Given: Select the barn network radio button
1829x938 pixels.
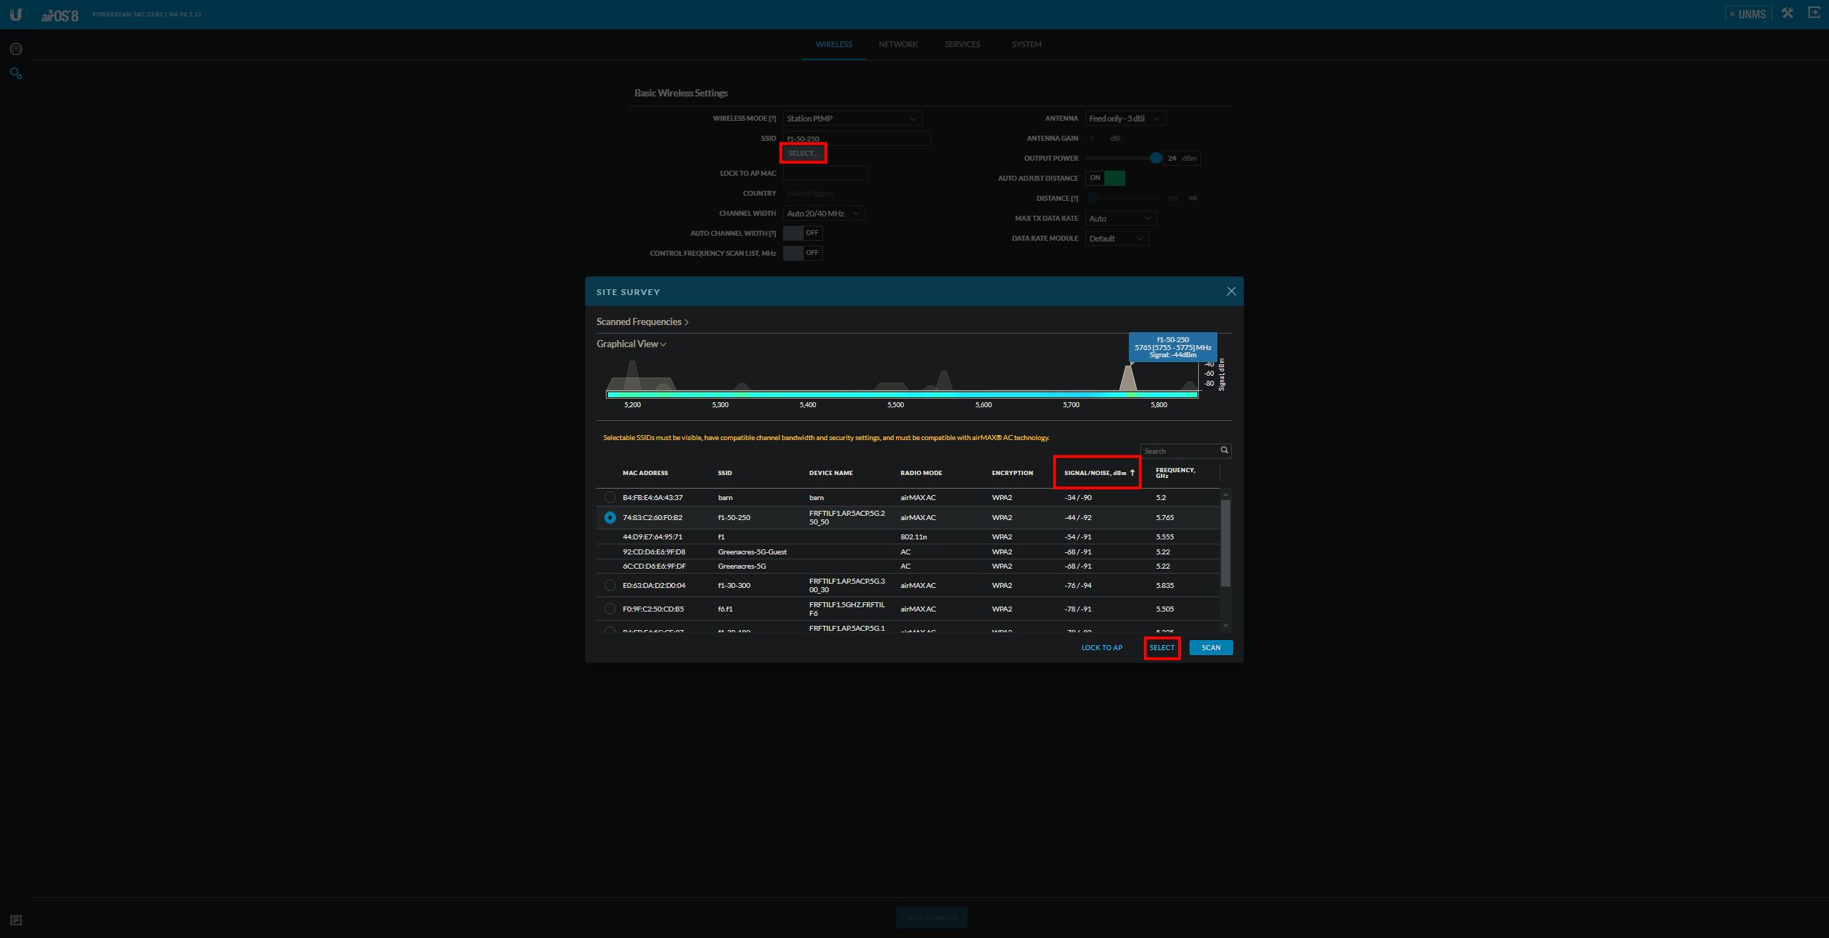Looking at the screenshot, I should tap(609, 497).
